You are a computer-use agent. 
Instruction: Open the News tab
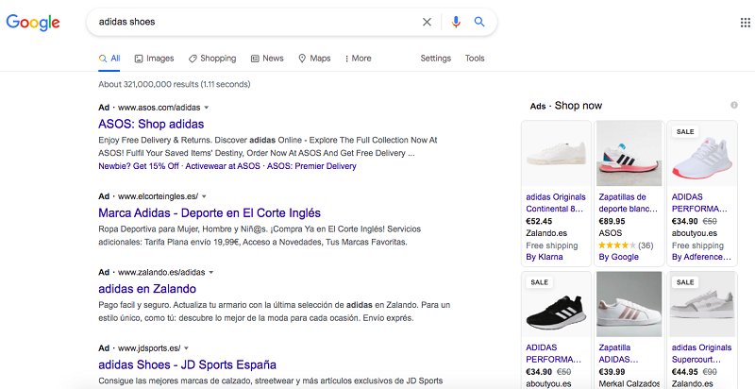[x=267, y=59]
